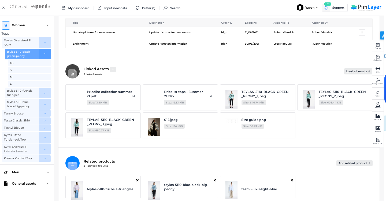Open the Size panel
386x201 pixels.
click(x=378, y=69)
